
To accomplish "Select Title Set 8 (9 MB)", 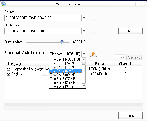I will [x=65, y=87].
